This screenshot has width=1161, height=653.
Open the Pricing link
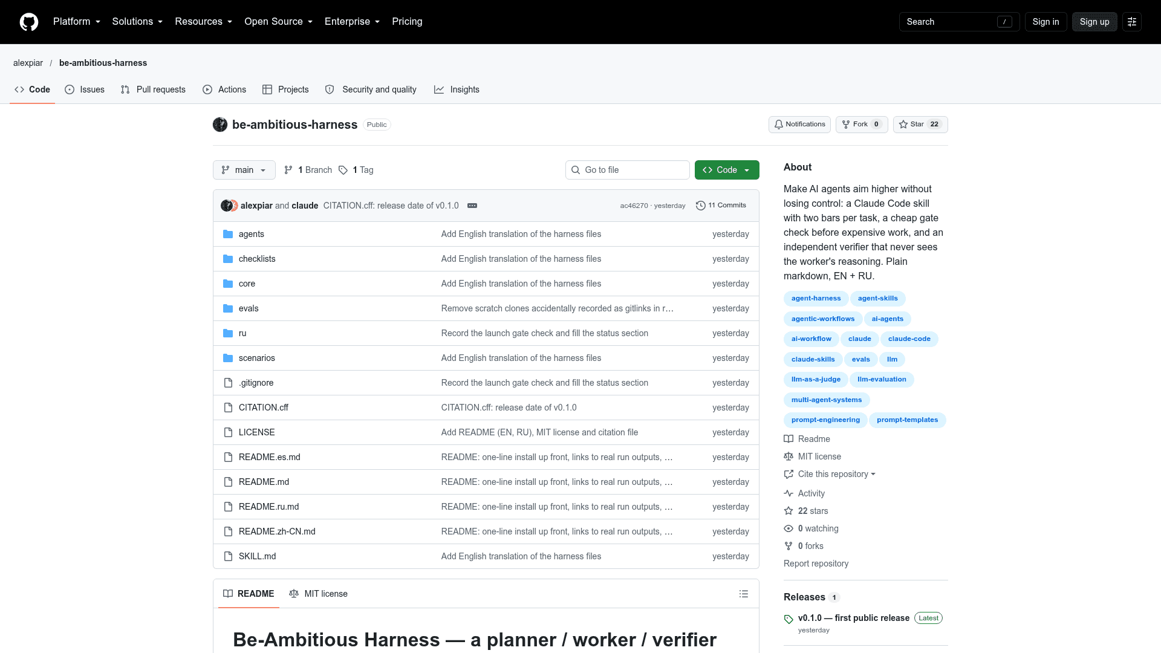(407, 22)
